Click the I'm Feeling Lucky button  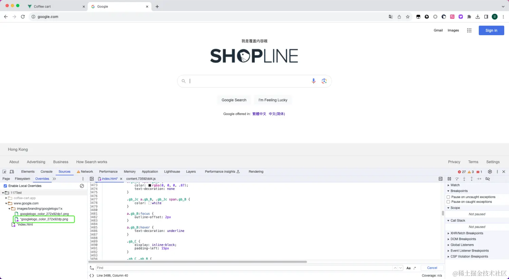(x=273, y=100)
